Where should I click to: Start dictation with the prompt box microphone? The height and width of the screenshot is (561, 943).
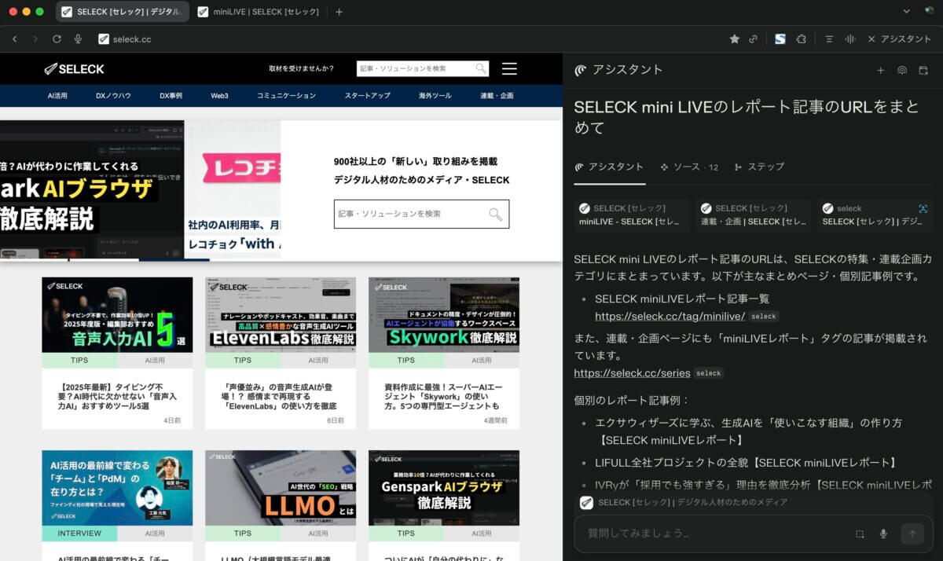[883, 533]
